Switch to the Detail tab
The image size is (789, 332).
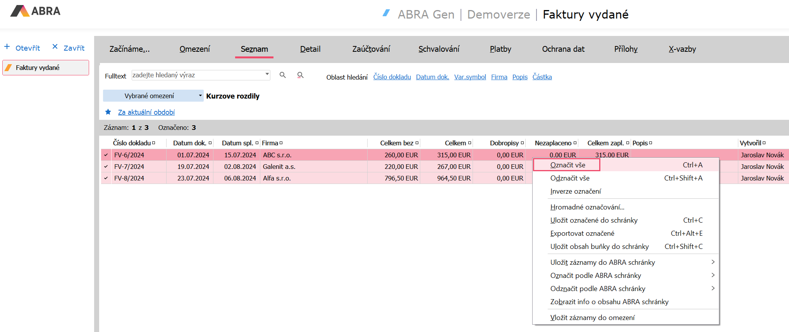310,49
